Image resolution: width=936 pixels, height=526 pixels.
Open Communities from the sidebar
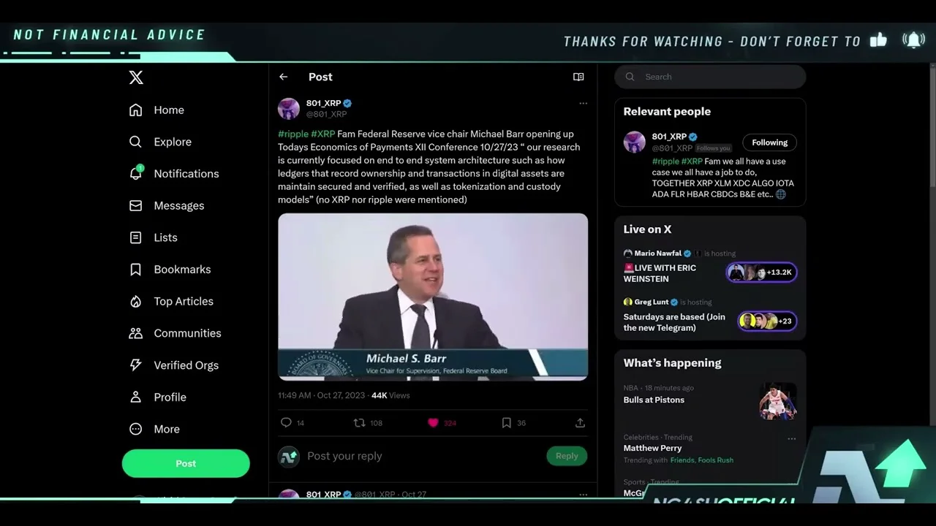(x=186, y=333)
